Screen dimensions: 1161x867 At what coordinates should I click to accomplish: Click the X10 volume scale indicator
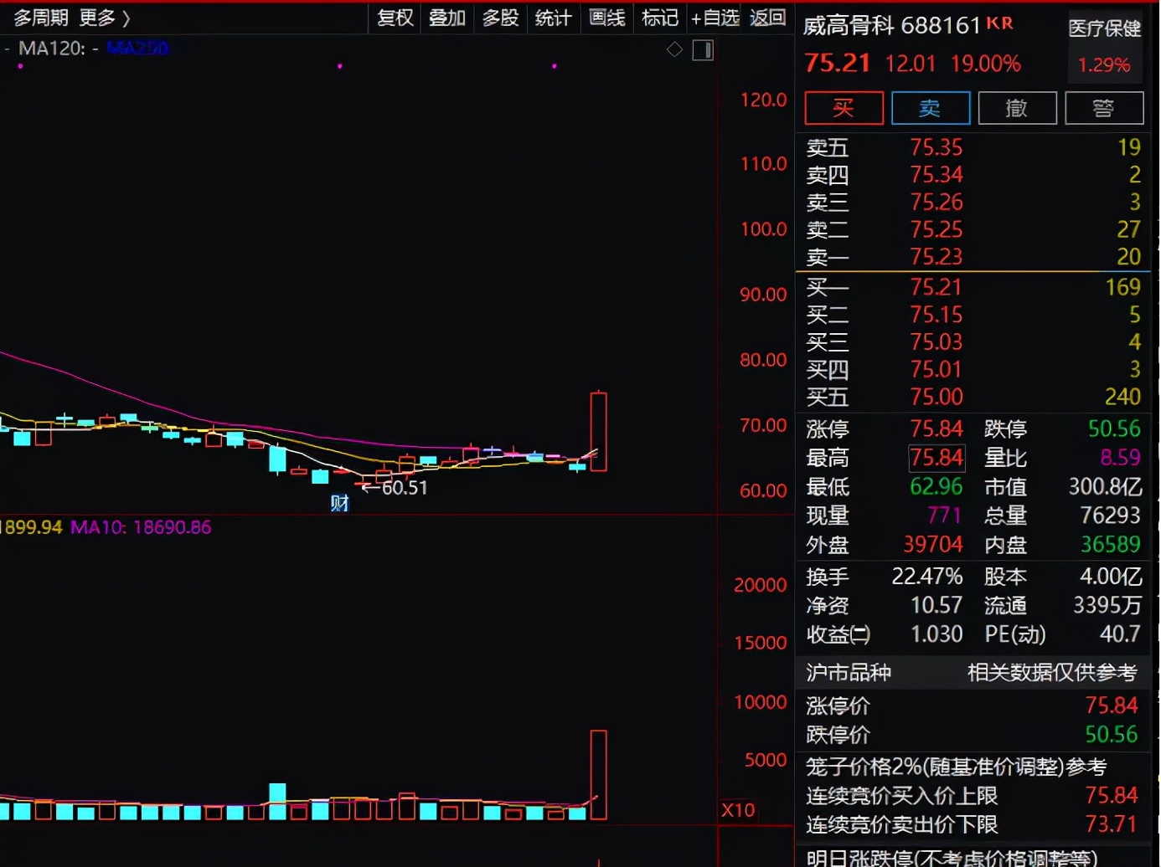tap(738, 810)
